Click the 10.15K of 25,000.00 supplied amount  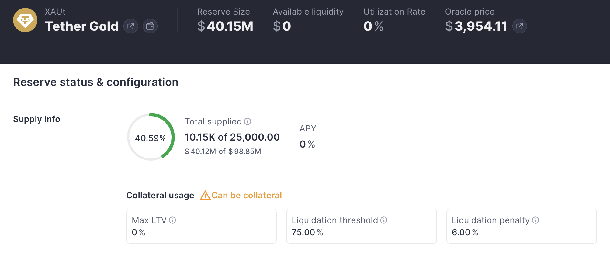coord(232,137)
